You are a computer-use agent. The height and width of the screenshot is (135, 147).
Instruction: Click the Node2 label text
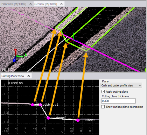[61, 118]
